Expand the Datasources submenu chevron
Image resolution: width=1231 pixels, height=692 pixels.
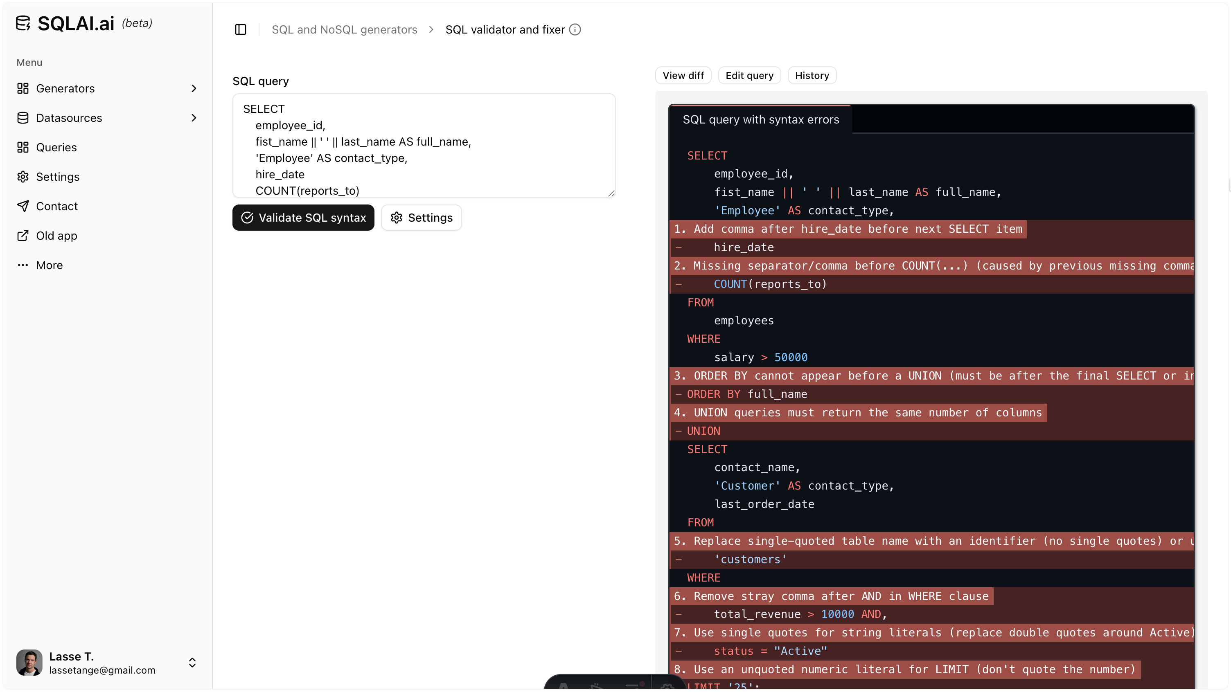[x=194, y=117]
